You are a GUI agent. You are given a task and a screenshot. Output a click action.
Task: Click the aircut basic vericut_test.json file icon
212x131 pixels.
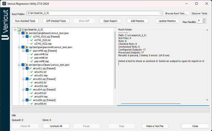(26, 65)
